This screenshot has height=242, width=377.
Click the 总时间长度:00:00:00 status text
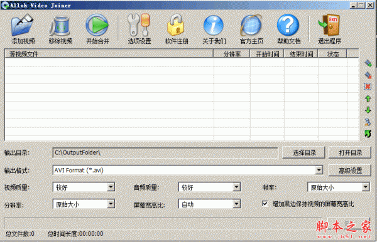tap(75, 234)
